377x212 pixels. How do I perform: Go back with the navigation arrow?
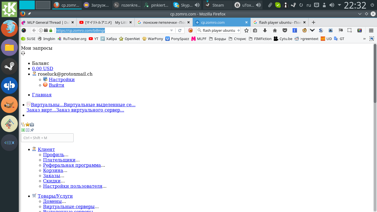click(34, 30)
